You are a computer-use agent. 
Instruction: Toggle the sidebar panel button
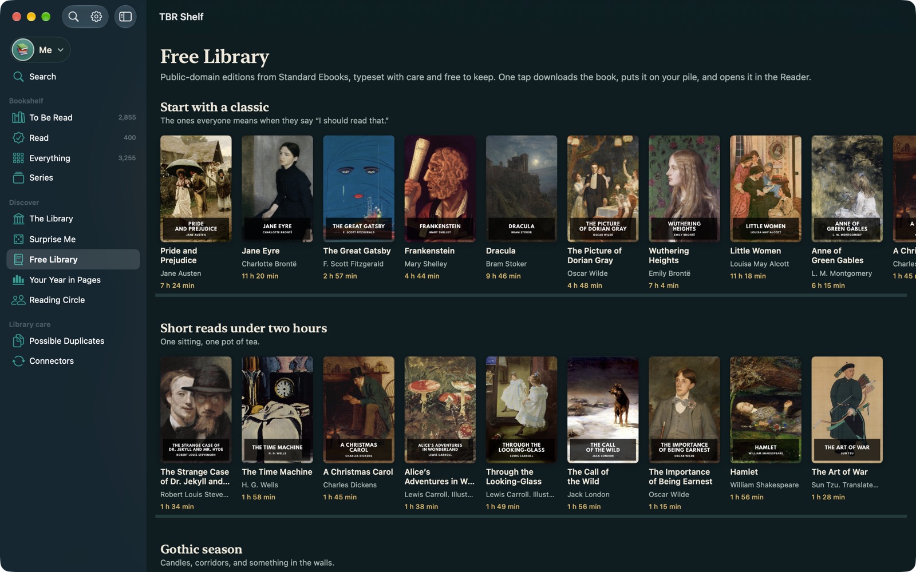pyautogui.click(x=125, y=17)
